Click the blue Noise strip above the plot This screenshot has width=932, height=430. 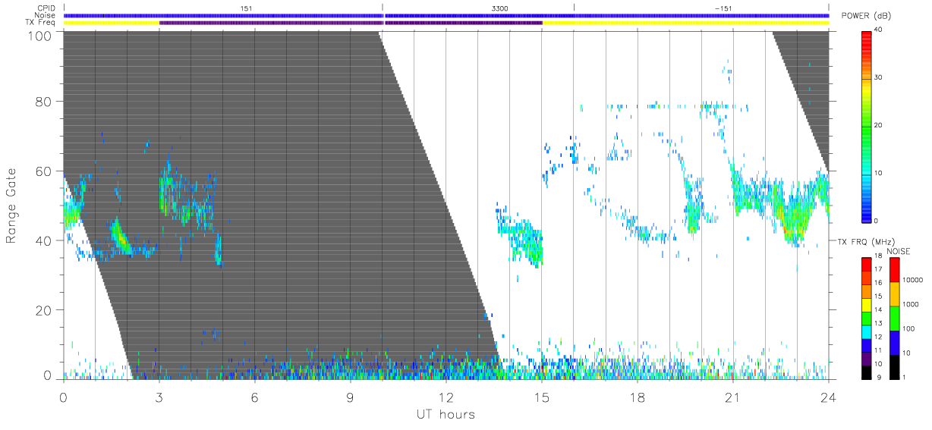[446, 15]
